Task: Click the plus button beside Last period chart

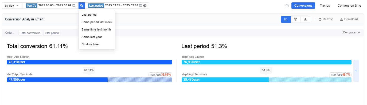Action: coord(356,71)
